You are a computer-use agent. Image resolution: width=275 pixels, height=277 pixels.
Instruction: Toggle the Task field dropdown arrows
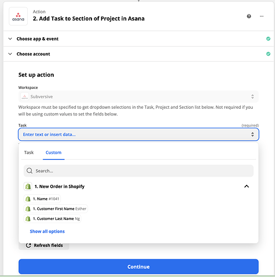click(x=252, y=134)
